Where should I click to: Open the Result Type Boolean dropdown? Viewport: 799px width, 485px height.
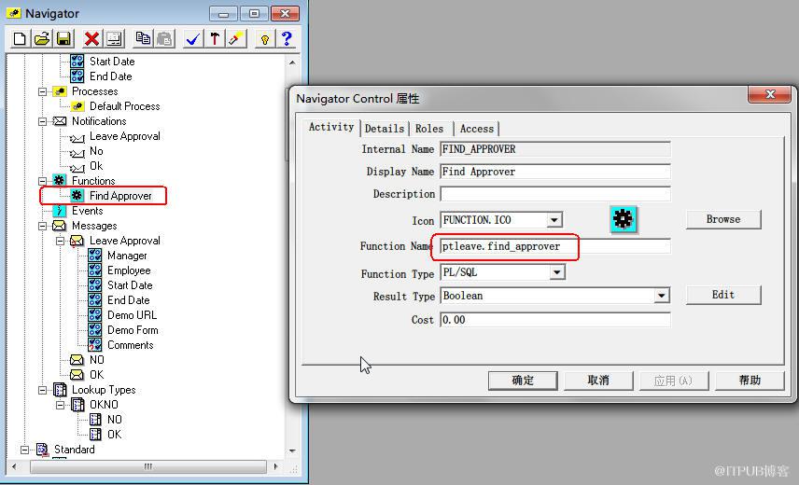(x=662, y=296)
